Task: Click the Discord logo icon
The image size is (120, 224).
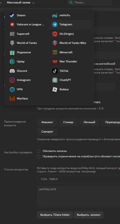Action: (12, 71)
